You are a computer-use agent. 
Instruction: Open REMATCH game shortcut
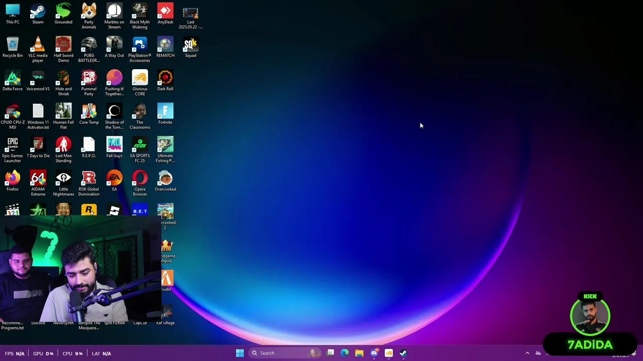point(165,47)
